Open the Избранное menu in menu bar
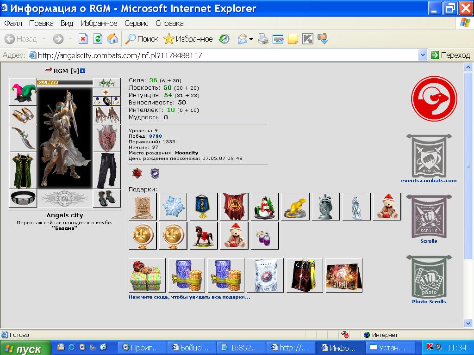The height and width of the screenshot is (355, 474). click(99, 23)
